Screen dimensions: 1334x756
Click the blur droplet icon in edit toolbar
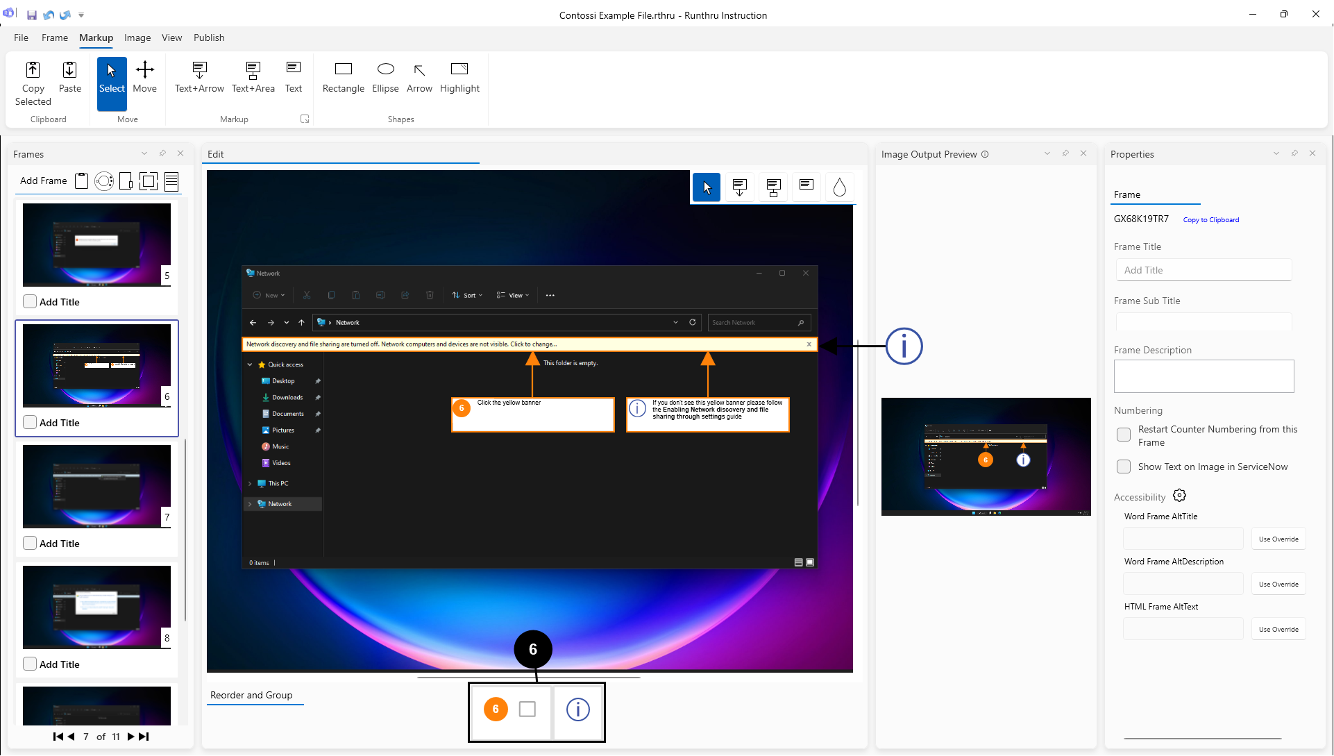tap(839, 187)
